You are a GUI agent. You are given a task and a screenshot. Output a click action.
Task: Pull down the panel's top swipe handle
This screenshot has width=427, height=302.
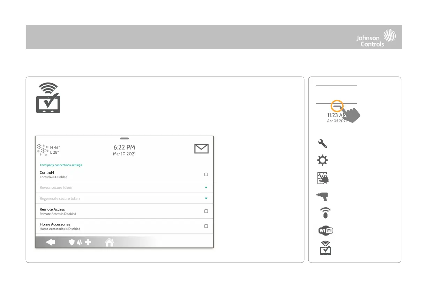coord(125,138)
